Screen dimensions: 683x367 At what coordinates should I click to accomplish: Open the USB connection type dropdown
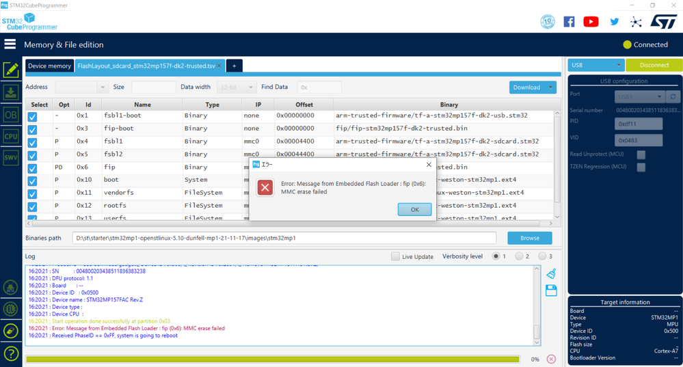[596, 65]
